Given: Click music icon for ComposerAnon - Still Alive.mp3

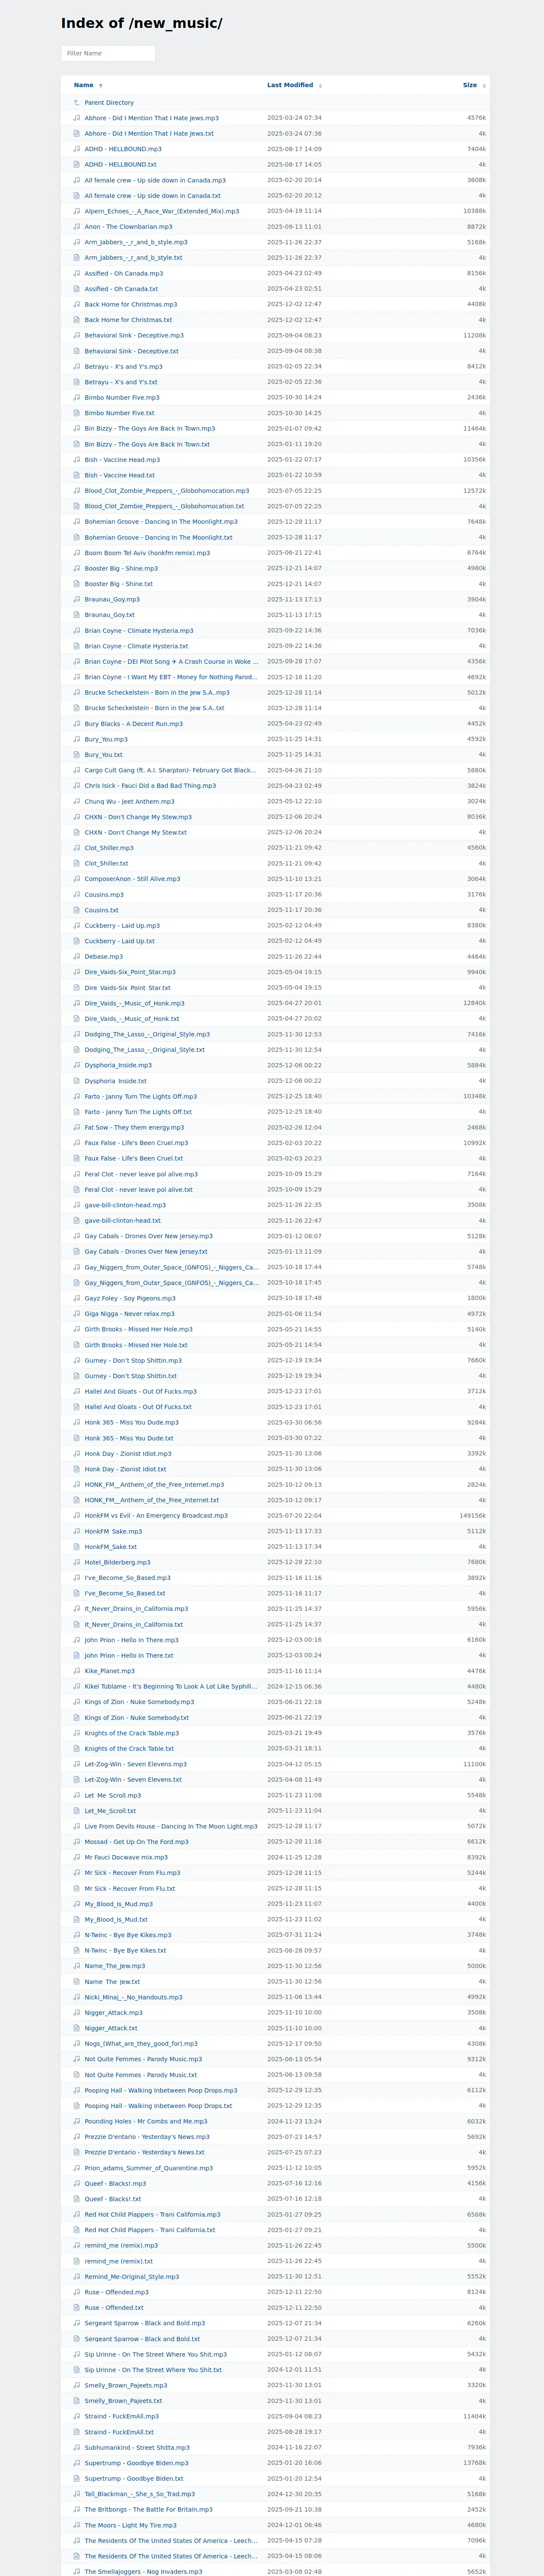Looking at the screenshot, I should pos(76,879).
